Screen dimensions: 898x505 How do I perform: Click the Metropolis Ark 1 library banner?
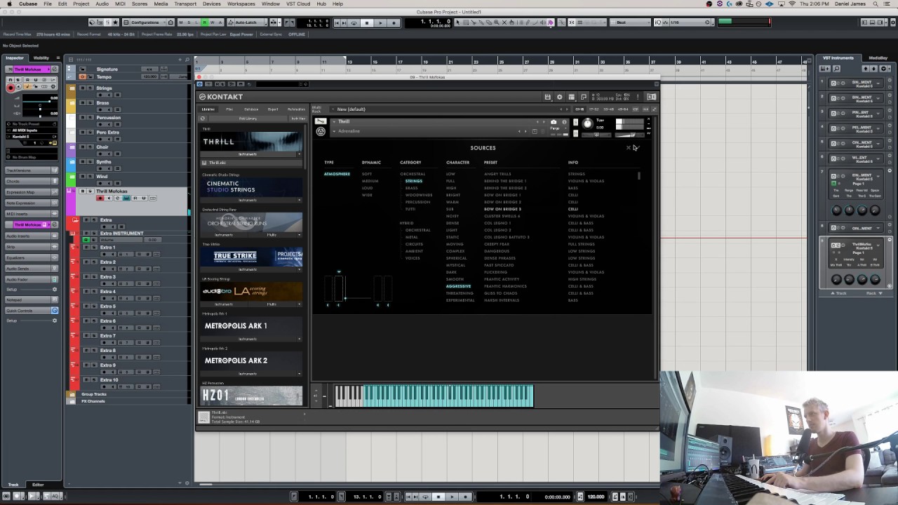pos(251,326)
